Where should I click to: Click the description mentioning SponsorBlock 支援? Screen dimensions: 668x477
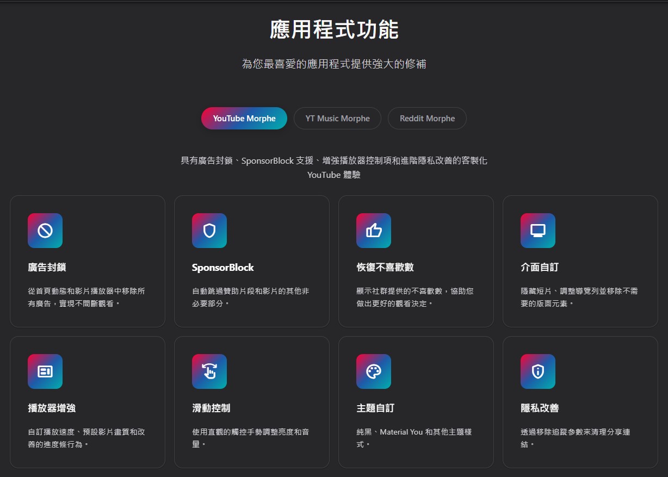[334, 168]
